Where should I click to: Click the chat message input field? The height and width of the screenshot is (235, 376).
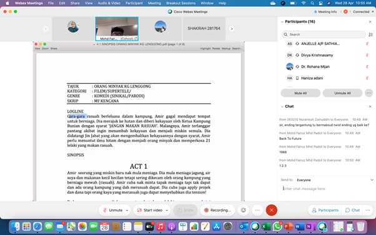tap(327, 189)
